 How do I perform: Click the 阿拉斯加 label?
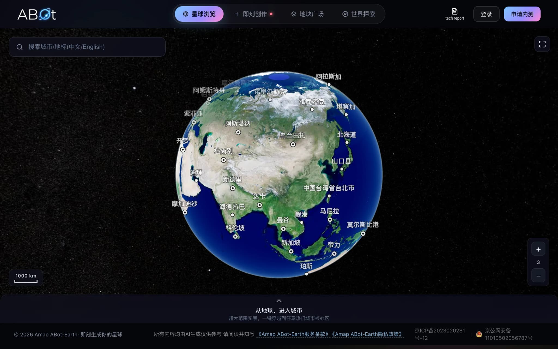(x=329, y=77)
